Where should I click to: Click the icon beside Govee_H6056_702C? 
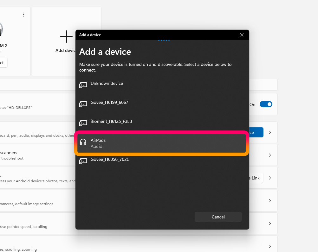pos(83,161)
